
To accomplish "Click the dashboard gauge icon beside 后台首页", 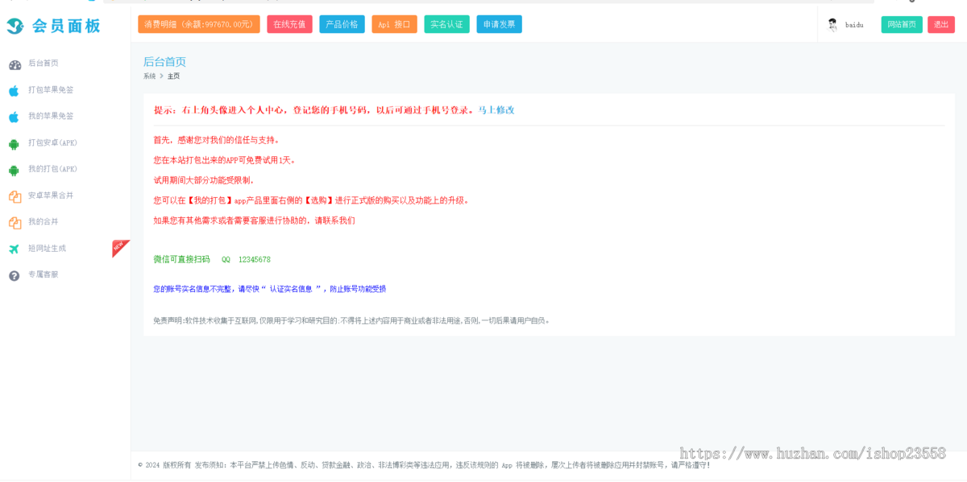I will [x=15, y=64].
